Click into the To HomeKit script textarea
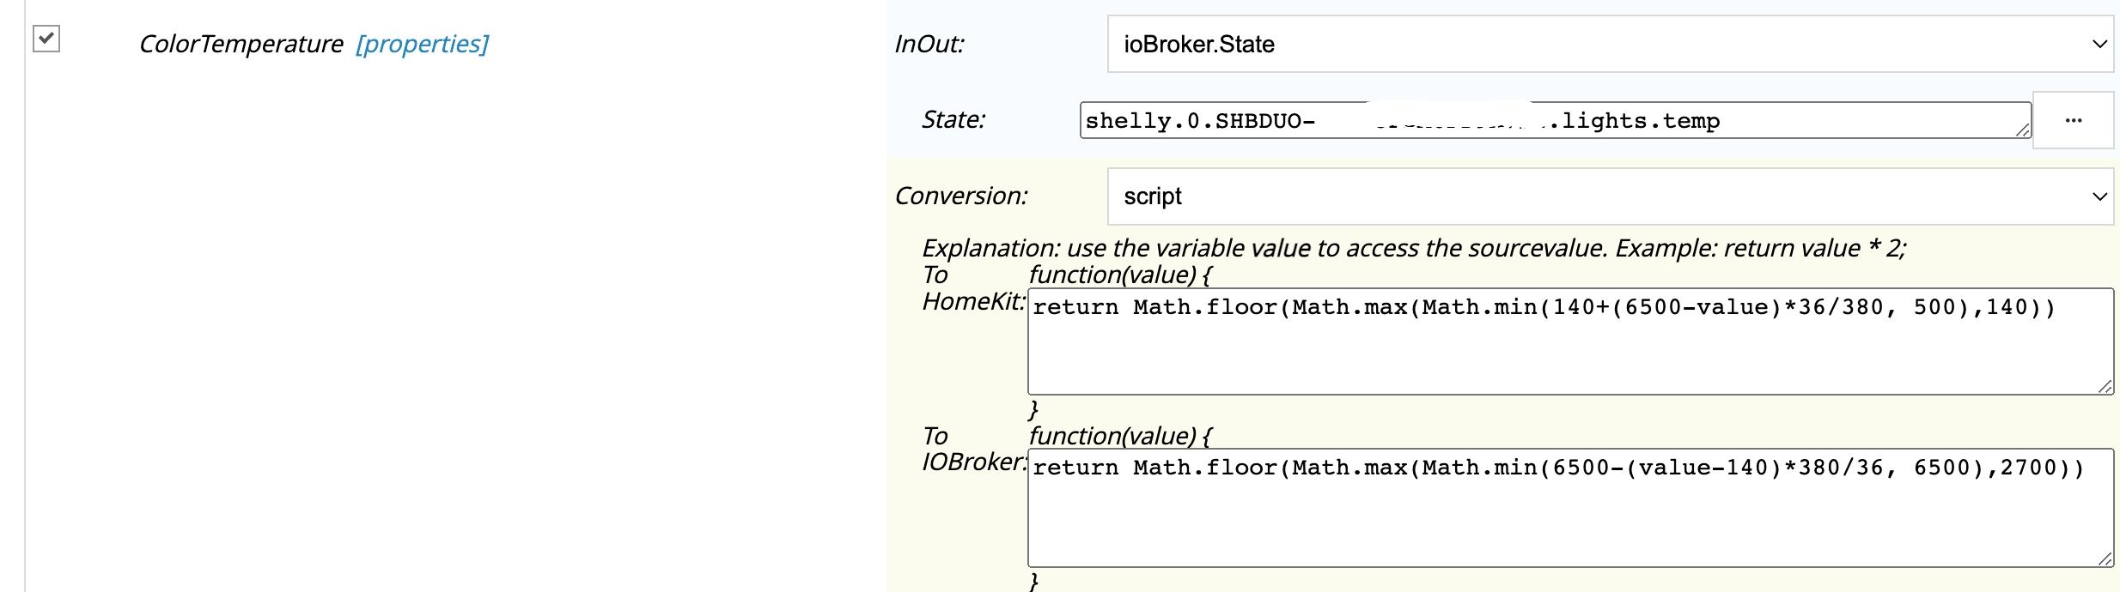Image resolution: width=2120 pixels, height=592 pixels. pos(1569,341)
